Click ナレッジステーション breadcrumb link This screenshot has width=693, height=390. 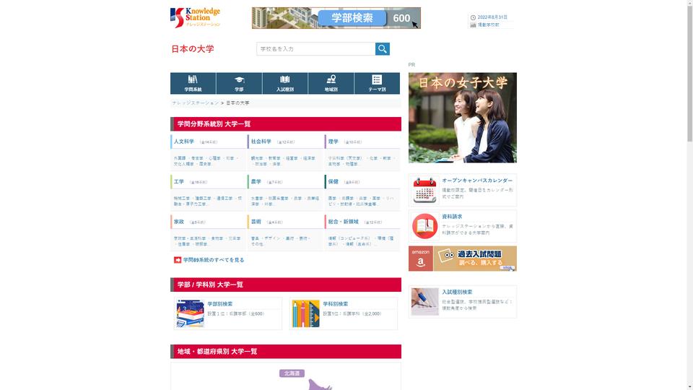pyautogui.click(x=196, y=103)
